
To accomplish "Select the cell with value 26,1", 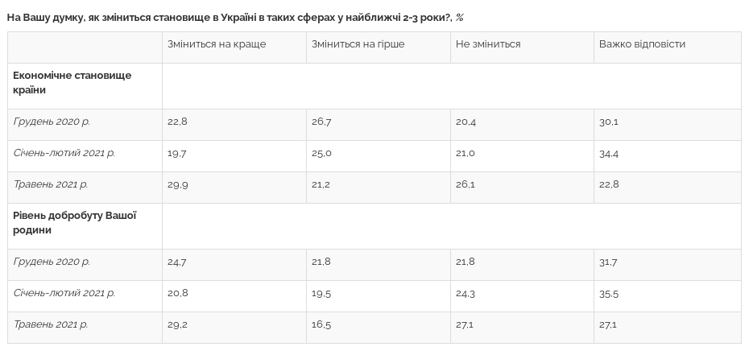I will (x=466, y=184).
